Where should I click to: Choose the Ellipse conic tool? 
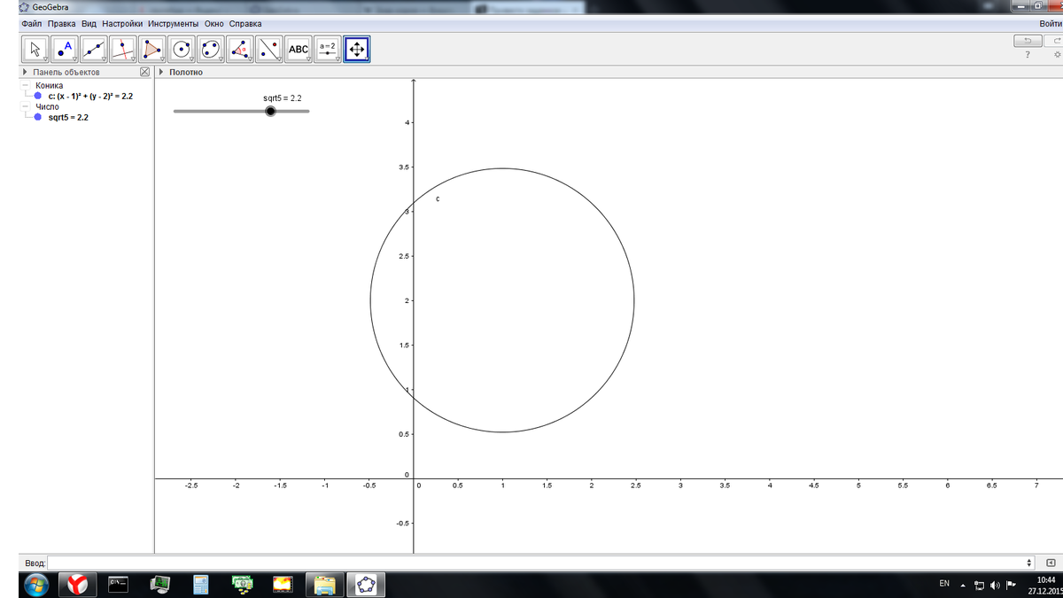[211, 50]
